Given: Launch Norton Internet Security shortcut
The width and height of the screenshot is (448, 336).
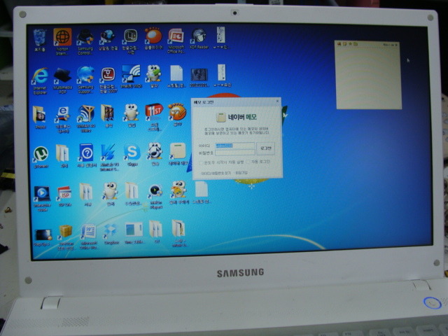Looking at the screenshot, I should pyautogui.click(x=62, y=41).
